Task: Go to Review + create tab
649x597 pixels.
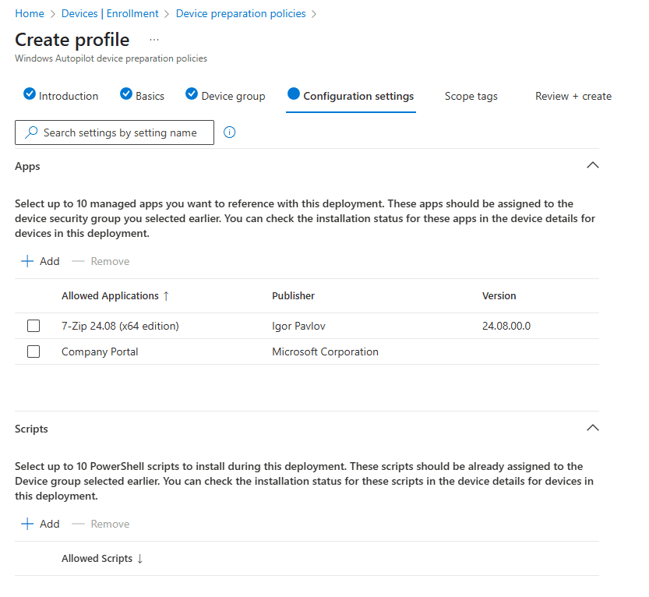Action: coord(573,97)
